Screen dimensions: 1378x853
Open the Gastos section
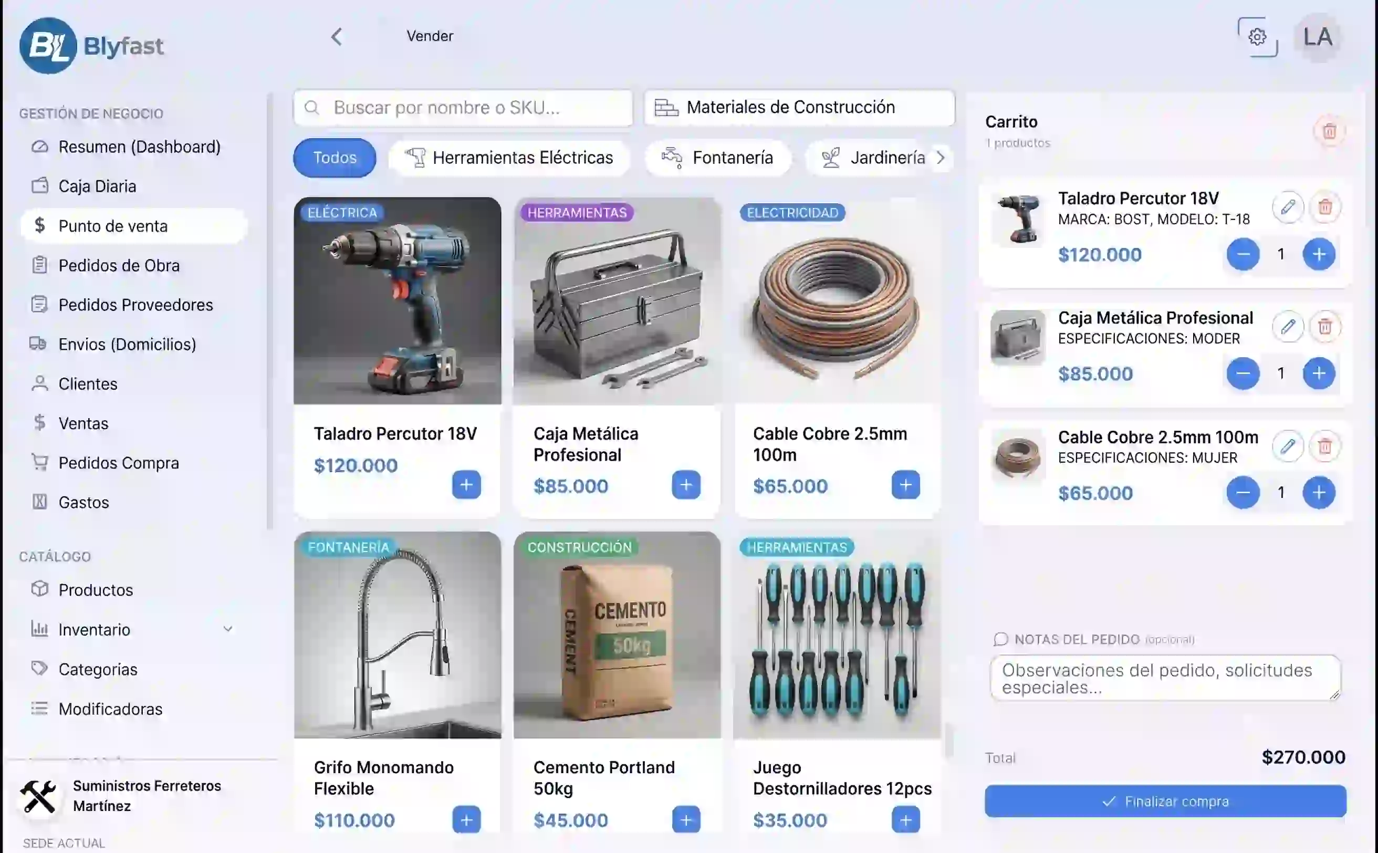pos(134,502)
